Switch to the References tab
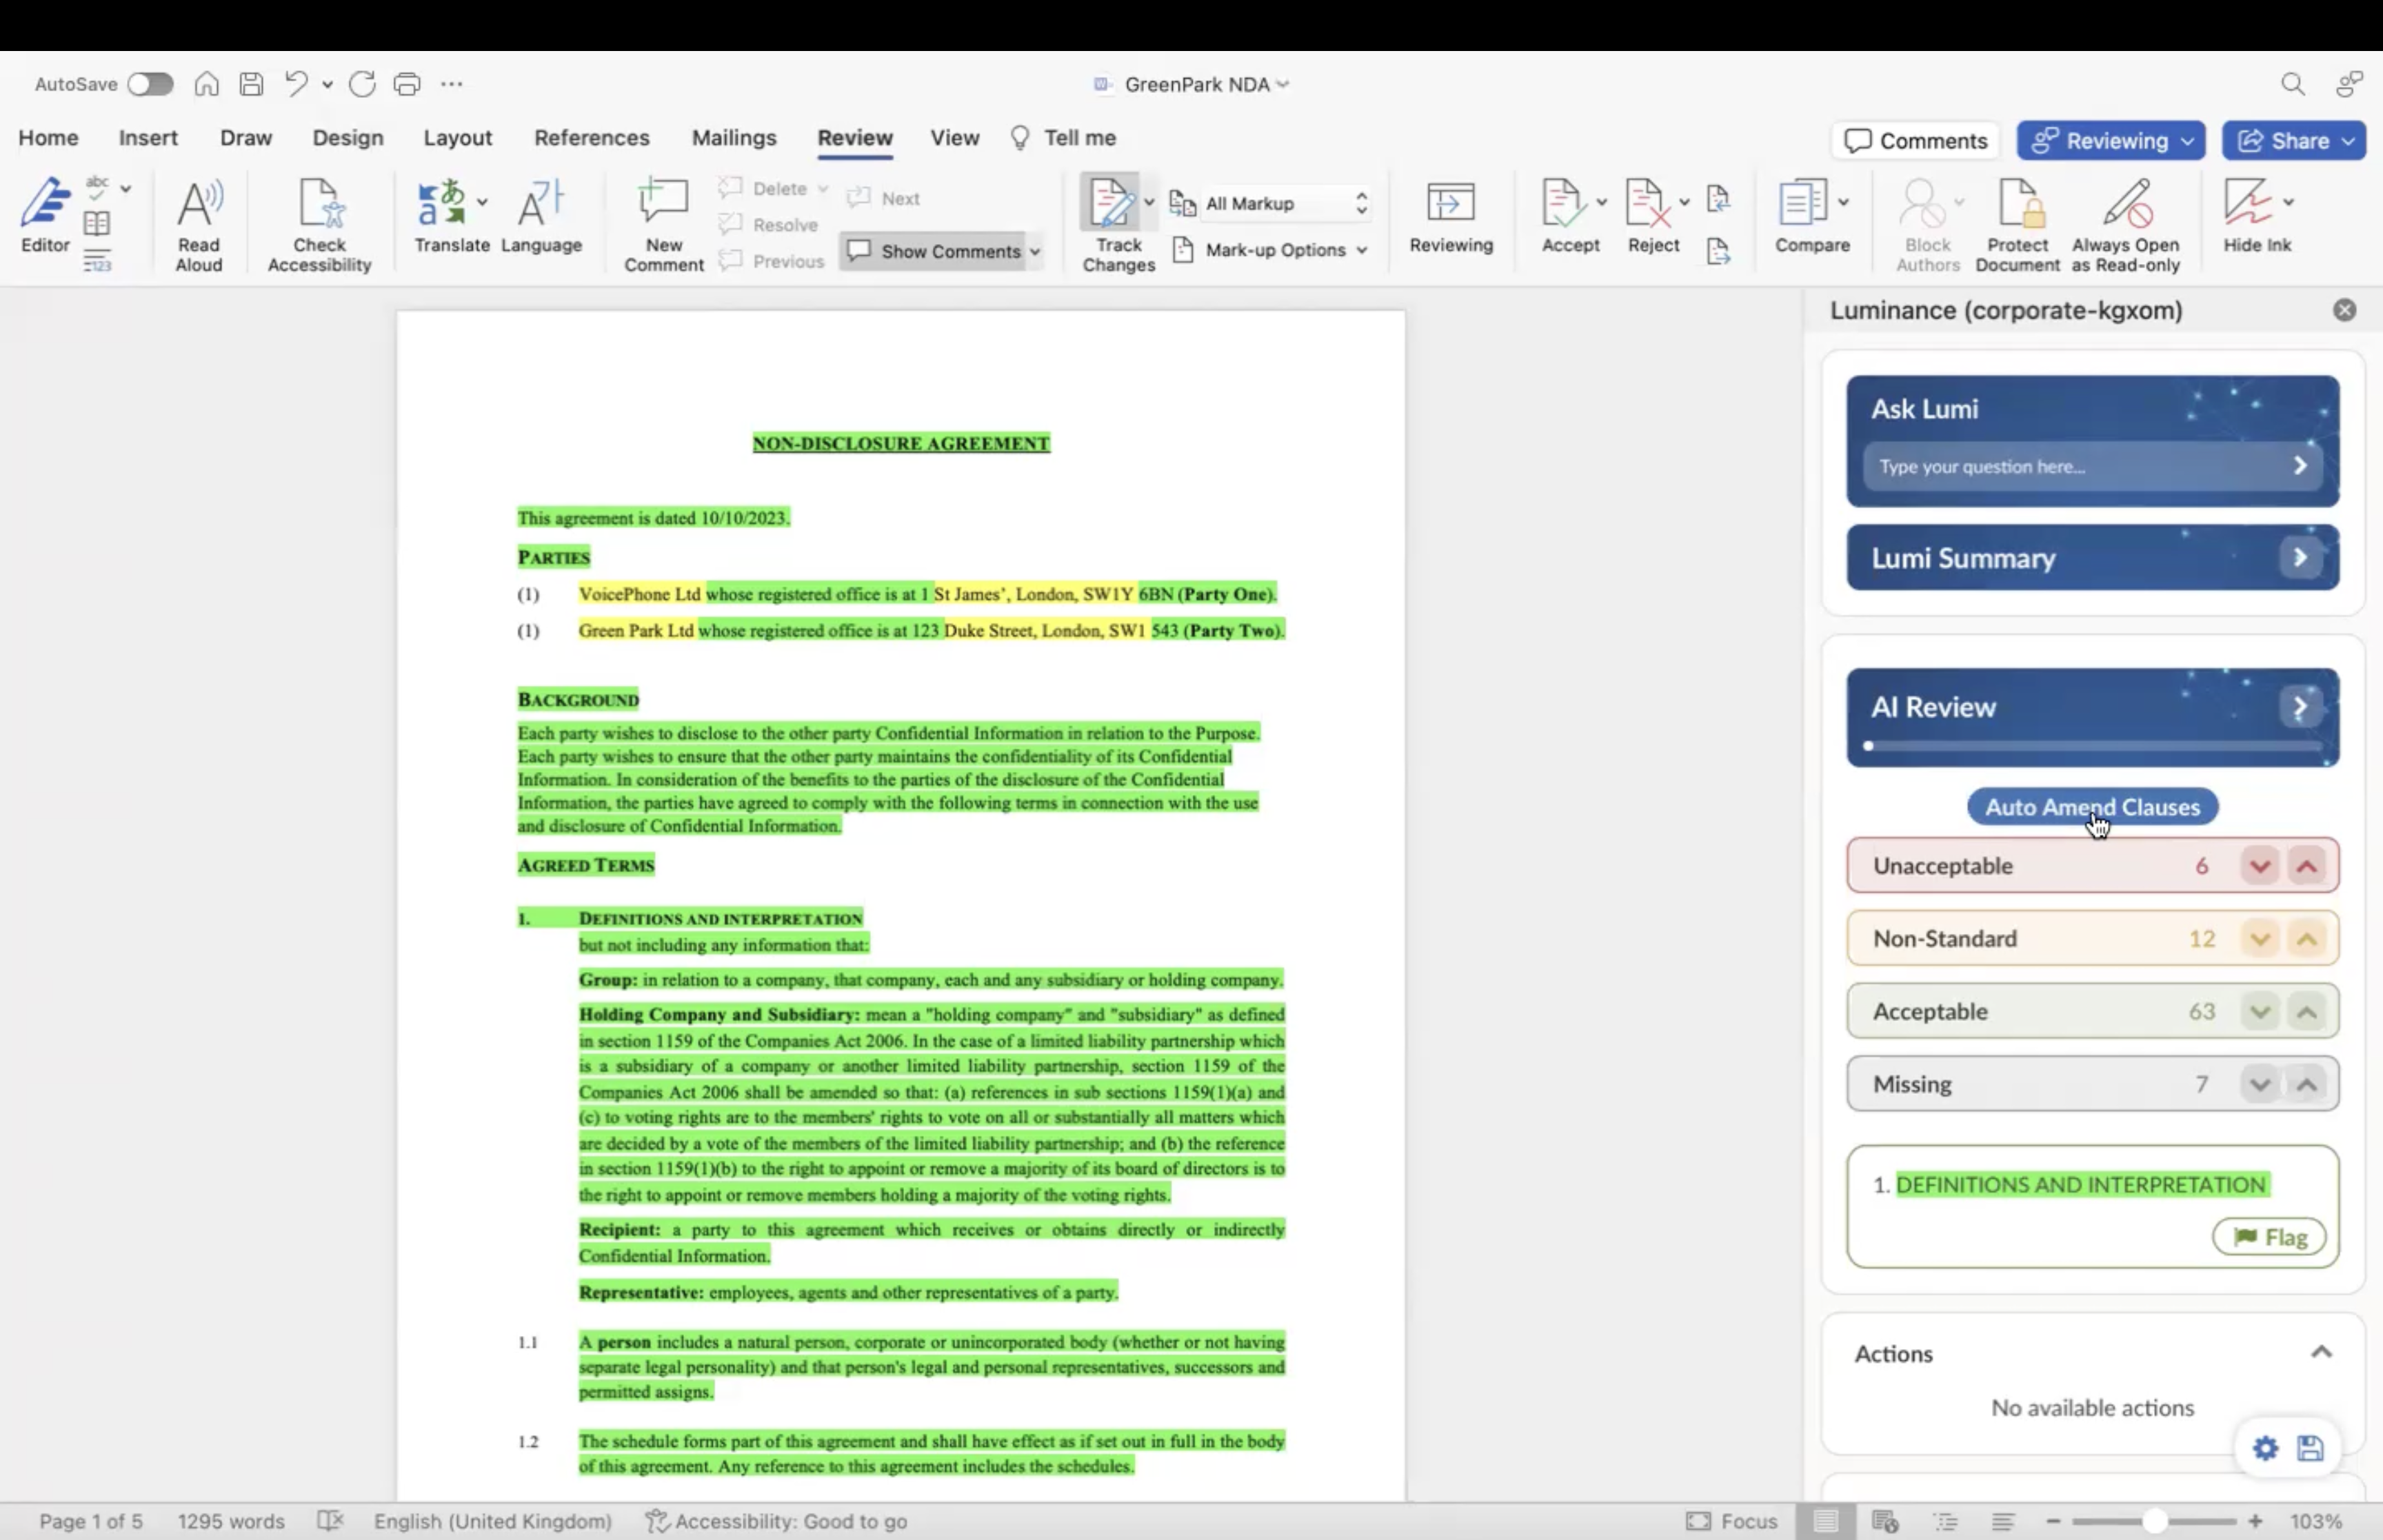The height and width of the screenshot is (1540, 2383). coord(591,138)
